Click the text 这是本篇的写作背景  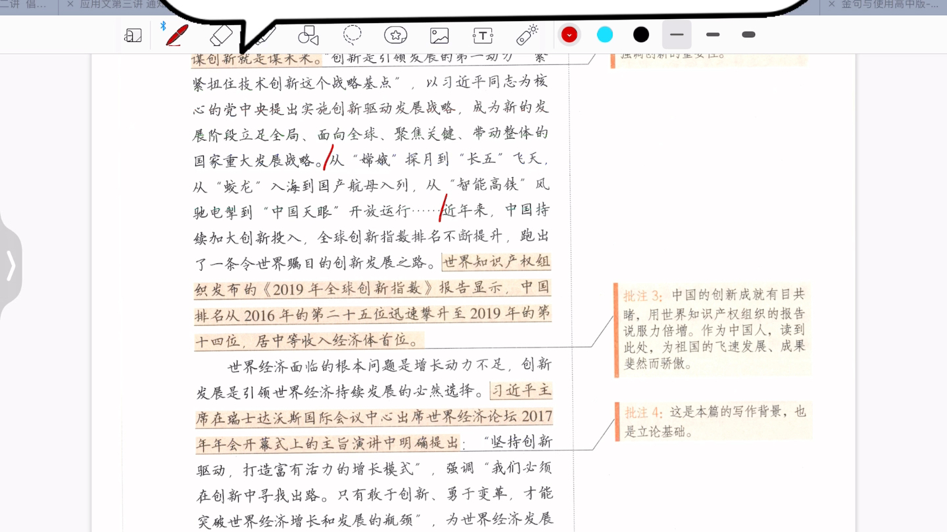coord(724,412)
